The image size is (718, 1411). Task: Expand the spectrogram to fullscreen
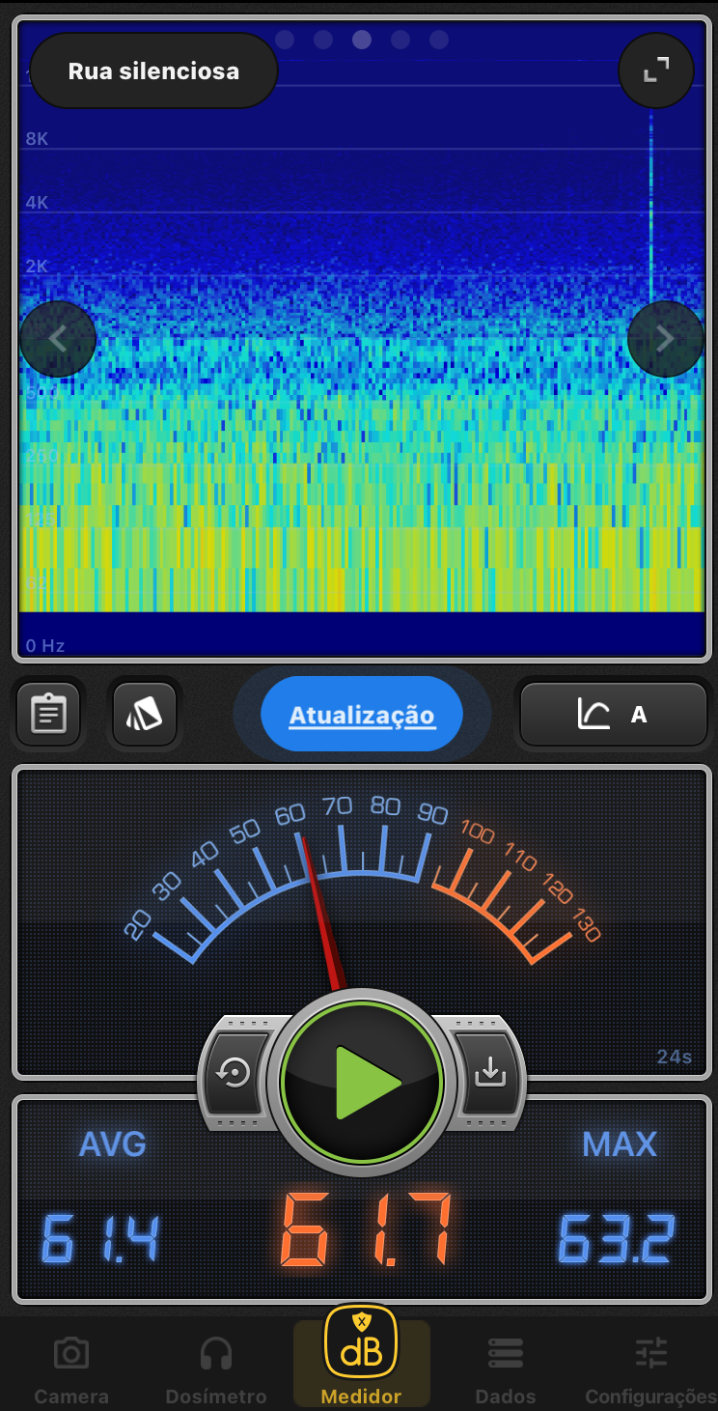click(656, 70)
